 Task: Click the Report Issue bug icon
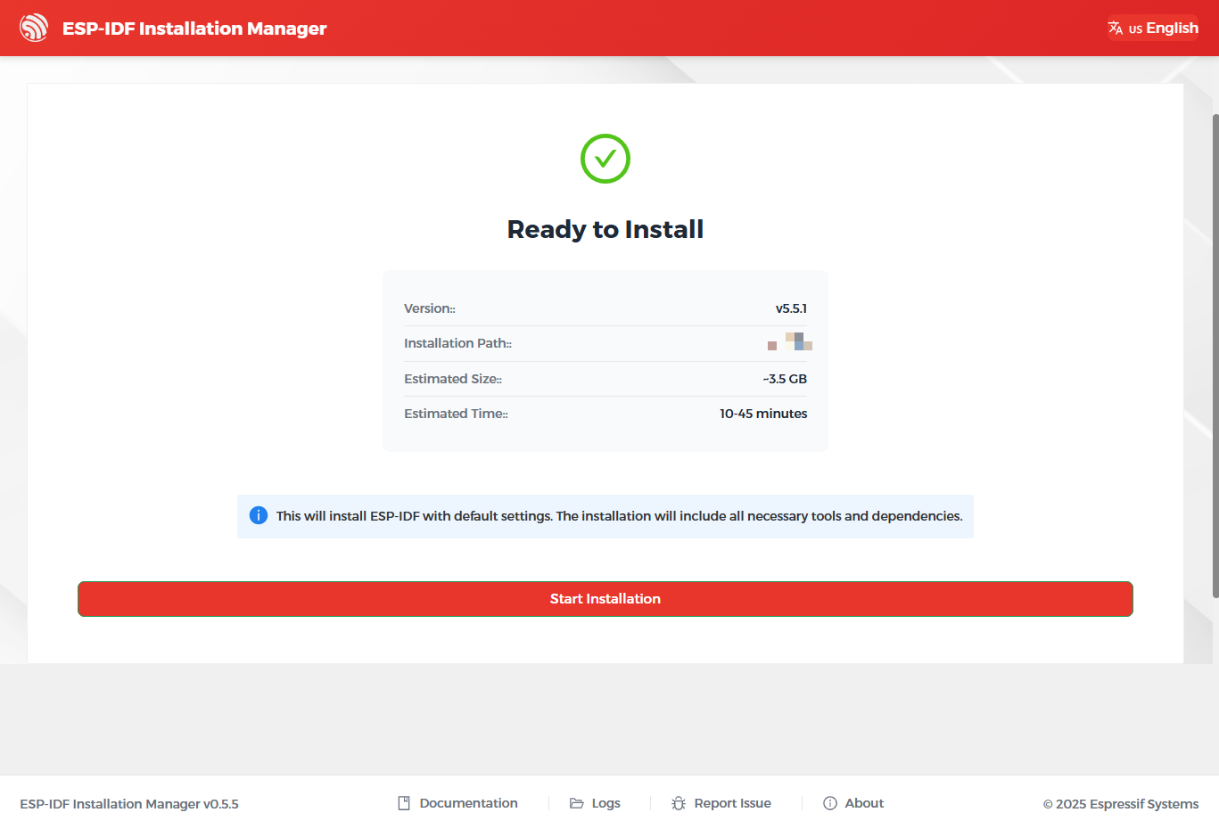679,802
